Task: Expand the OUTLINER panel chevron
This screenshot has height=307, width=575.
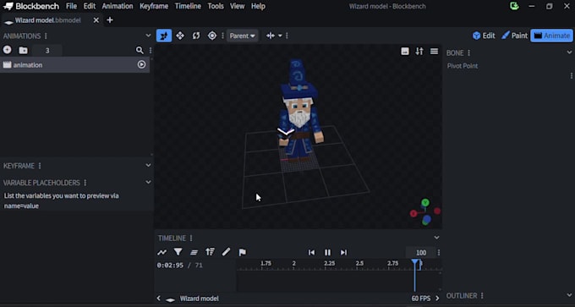Action: point(569,295)
